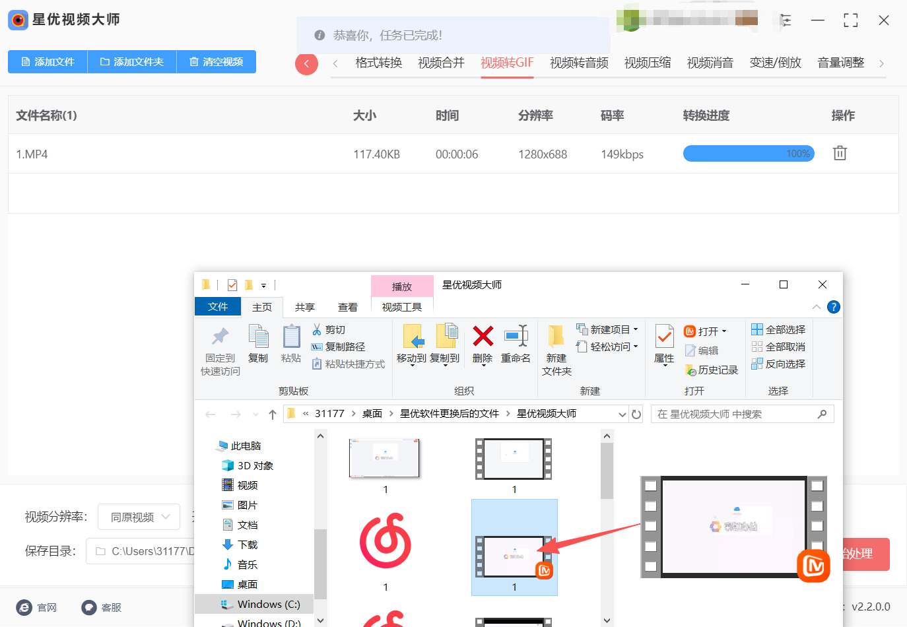Click the 清空视频 button
The image size is (907, 627).
pos(217,61)
